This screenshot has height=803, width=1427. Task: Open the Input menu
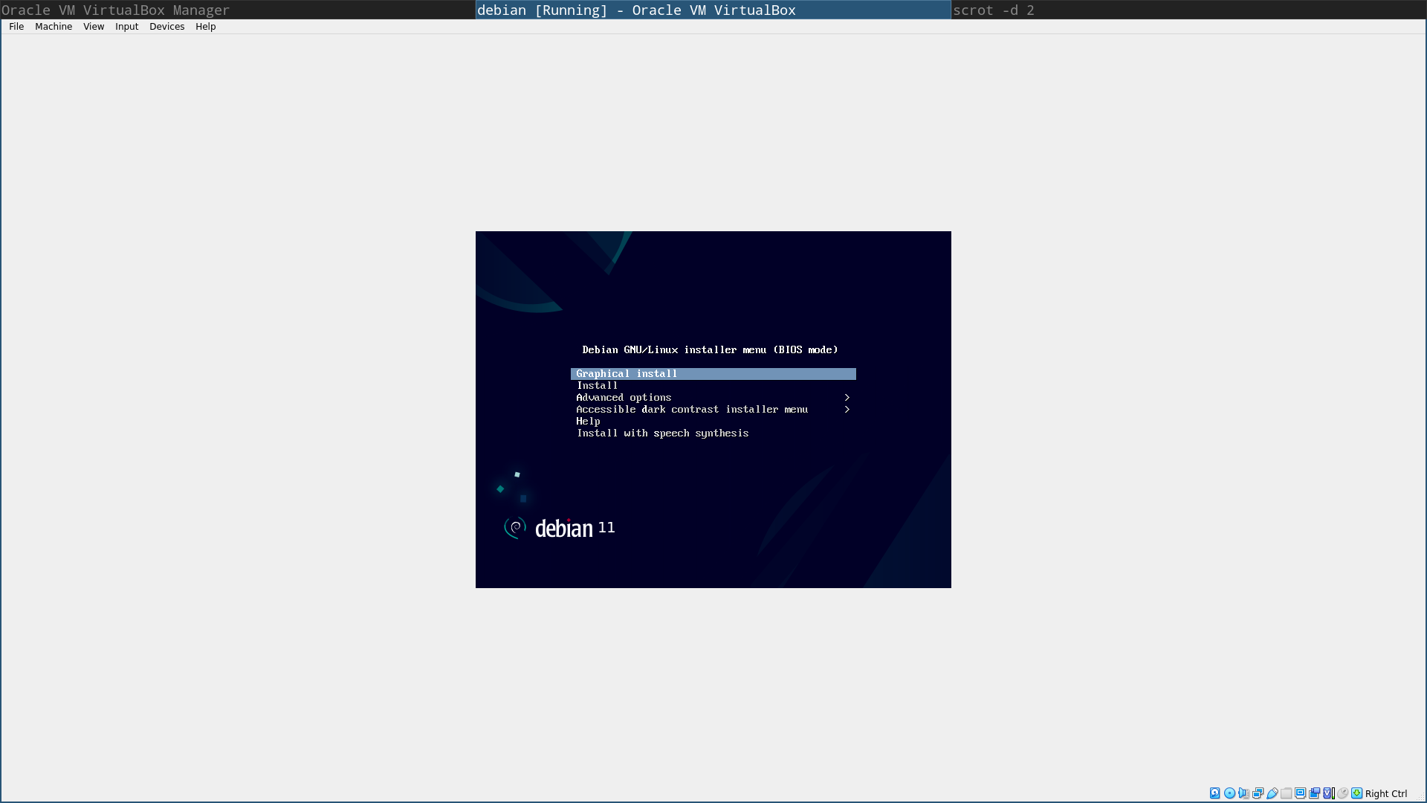(126, 26)
